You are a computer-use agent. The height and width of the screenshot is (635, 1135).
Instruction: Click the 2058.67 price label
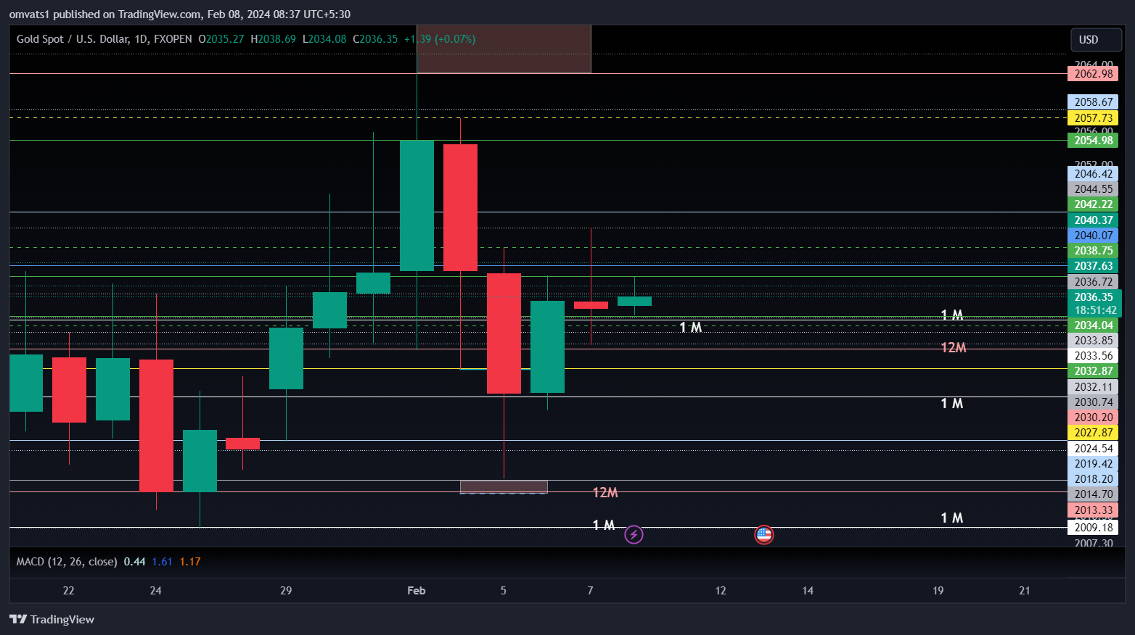point(1093,102)
